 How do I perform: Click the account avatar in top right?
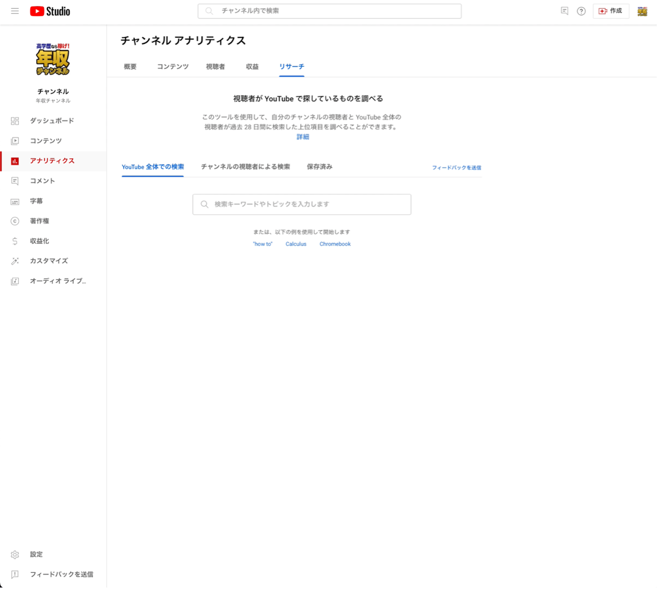click(642, 11)
